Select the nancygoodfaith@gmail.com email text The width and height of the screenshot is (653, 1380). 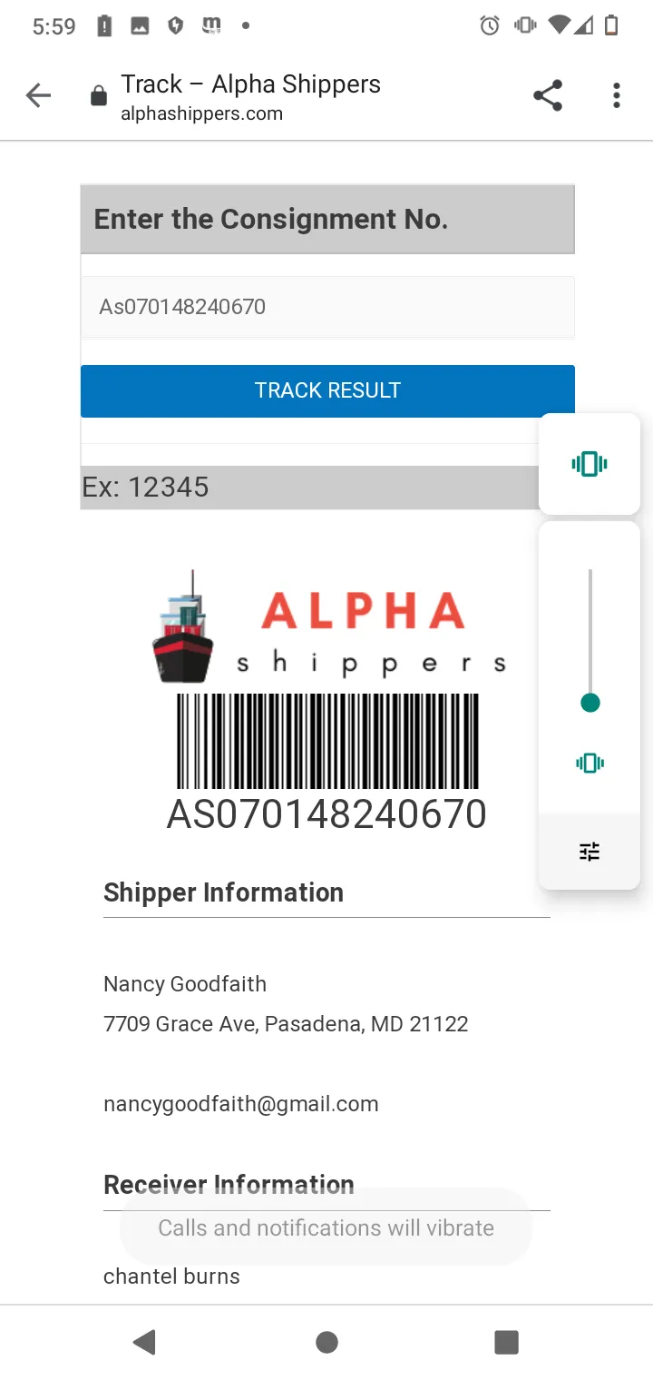pos(241,1104)
